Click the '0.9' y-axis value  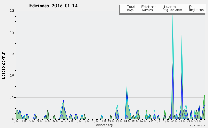(12, 76)
